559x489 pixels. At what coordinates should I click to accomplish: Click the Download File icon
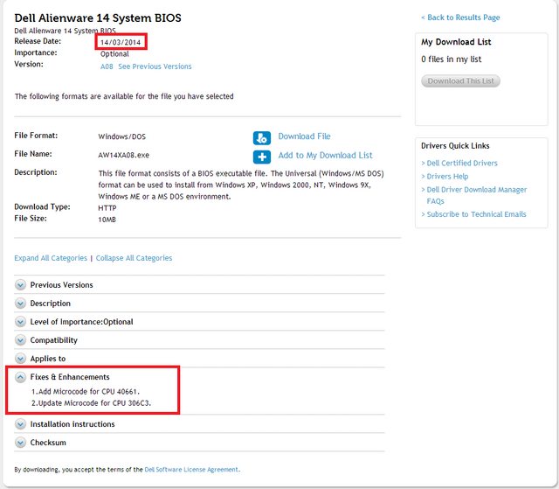click(x=262, y=138)
